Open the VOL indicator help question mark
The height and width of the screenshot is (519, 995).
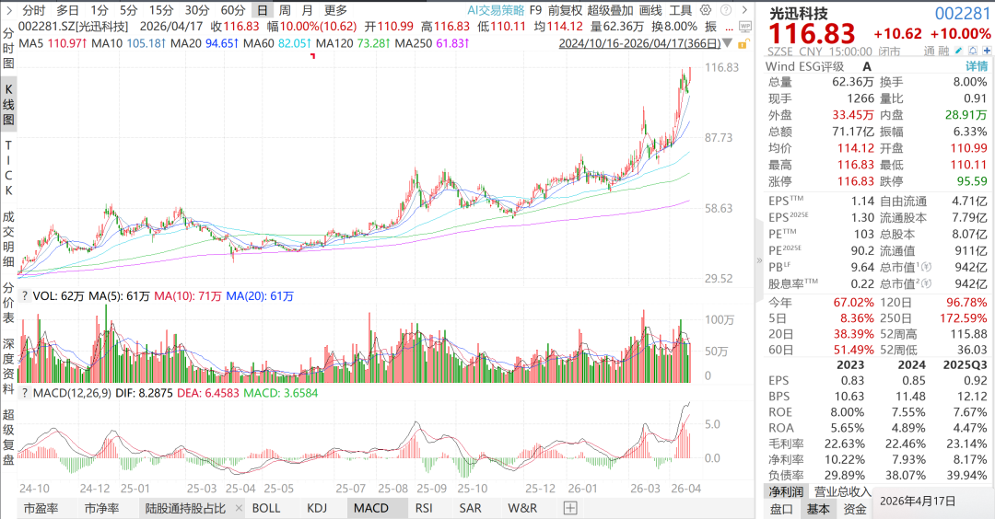24,296
